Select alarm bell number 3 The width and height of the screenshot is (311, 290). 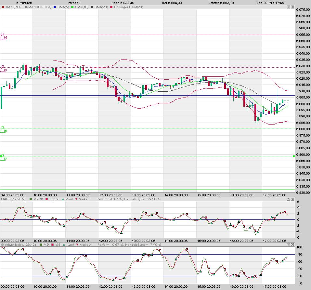3,69
